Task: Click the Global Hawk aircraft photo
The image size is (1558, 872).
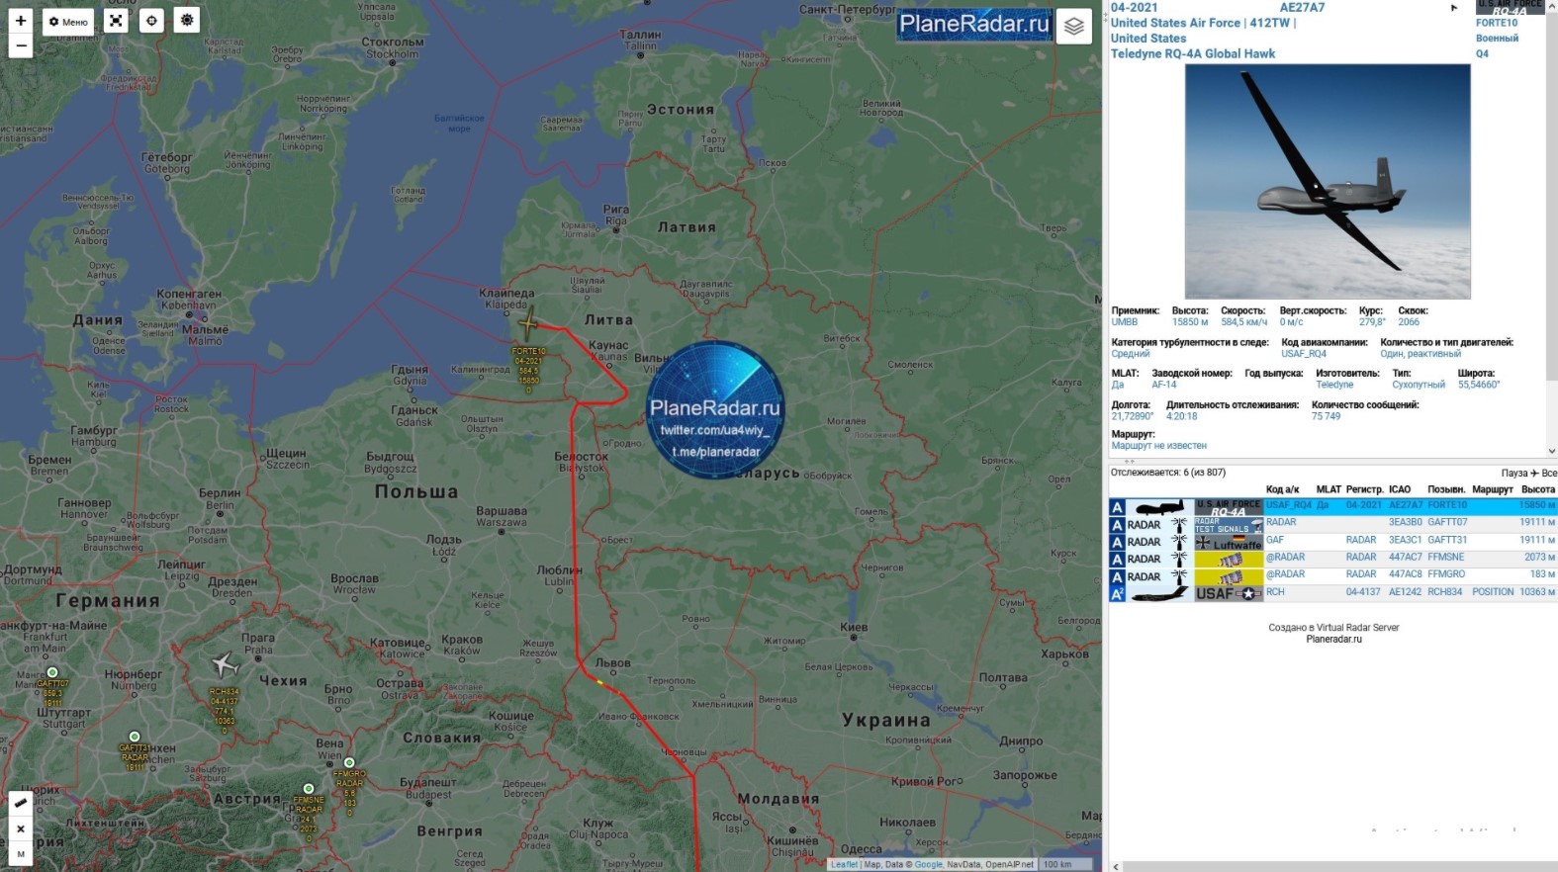Action: [x=1327, y=182]
